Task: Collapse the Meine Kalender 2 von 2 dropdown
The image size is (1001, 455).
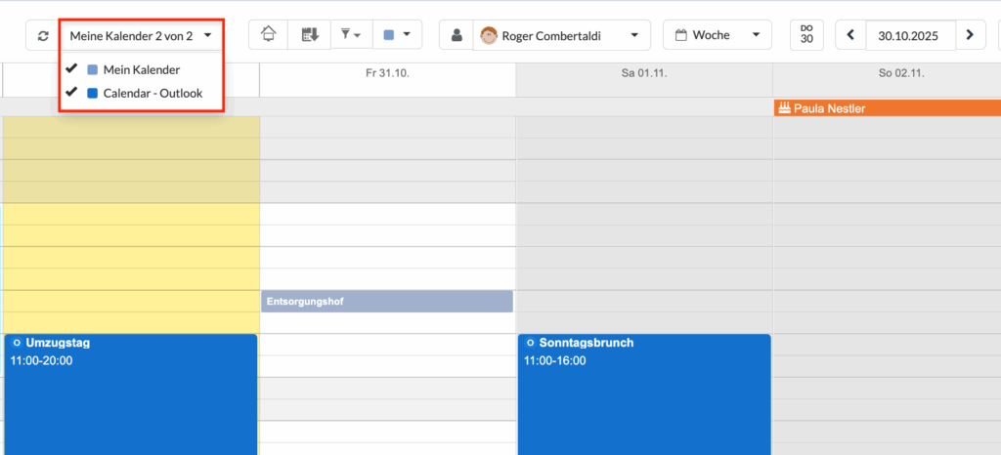Action: 141,35
